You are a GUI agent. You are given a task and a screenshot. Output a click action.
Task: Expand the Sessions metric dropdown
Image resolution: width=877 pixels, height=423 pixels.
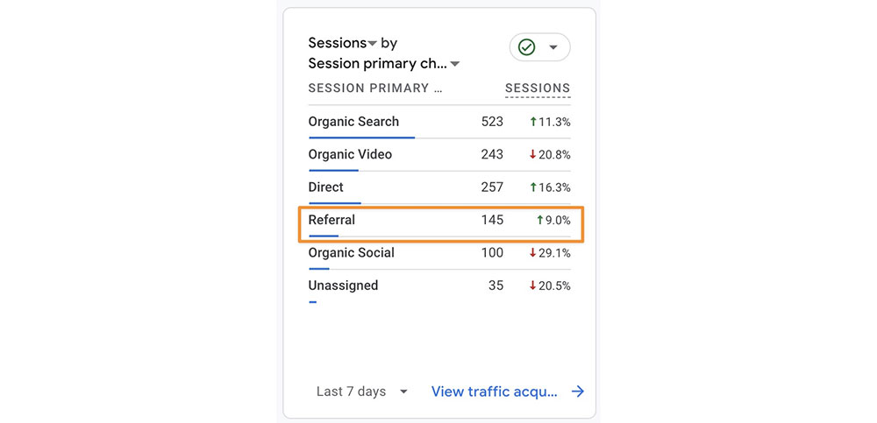pos(372,44)
